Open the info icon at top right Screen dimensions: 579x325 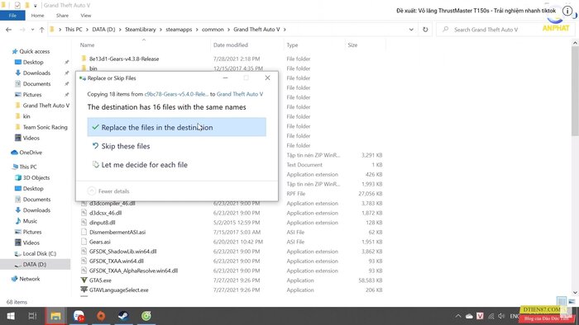point(567,11)
